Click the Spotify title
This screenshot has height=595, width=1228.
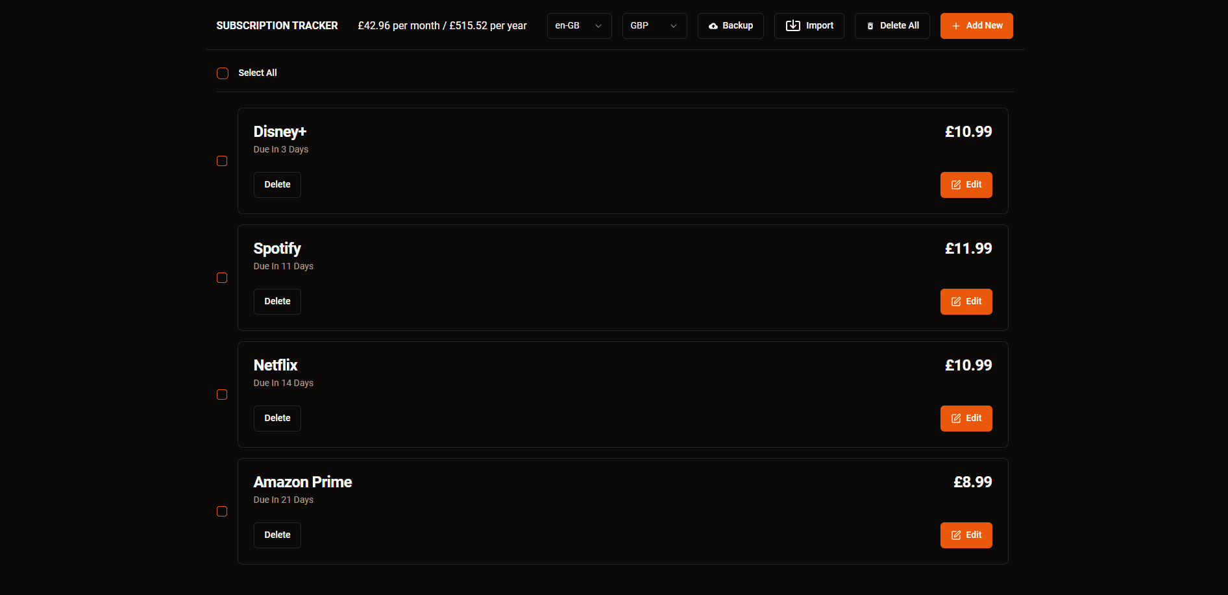click(277, 249)
